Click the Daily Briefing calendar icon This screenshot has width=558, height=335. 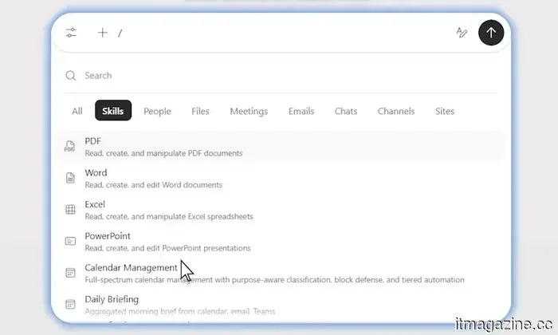70,305
